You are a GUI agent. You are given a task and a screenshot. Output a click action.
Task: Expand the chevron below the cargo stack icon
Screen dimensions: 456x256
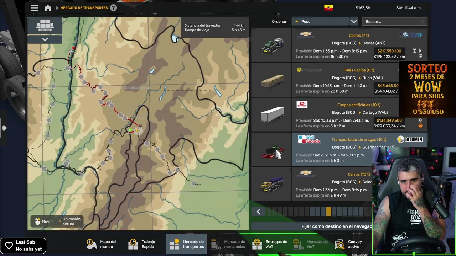click(45, 39)
